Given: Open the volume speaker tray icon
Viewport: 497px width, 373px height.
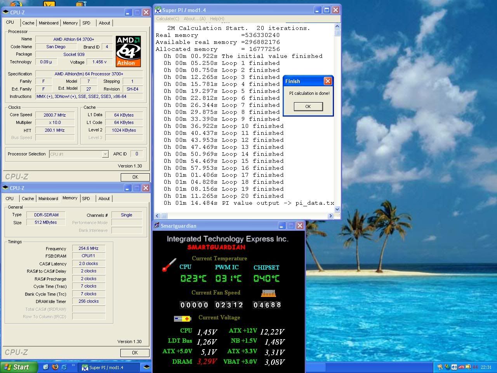Looking at the screenshot, I should [x=454, y=367].
